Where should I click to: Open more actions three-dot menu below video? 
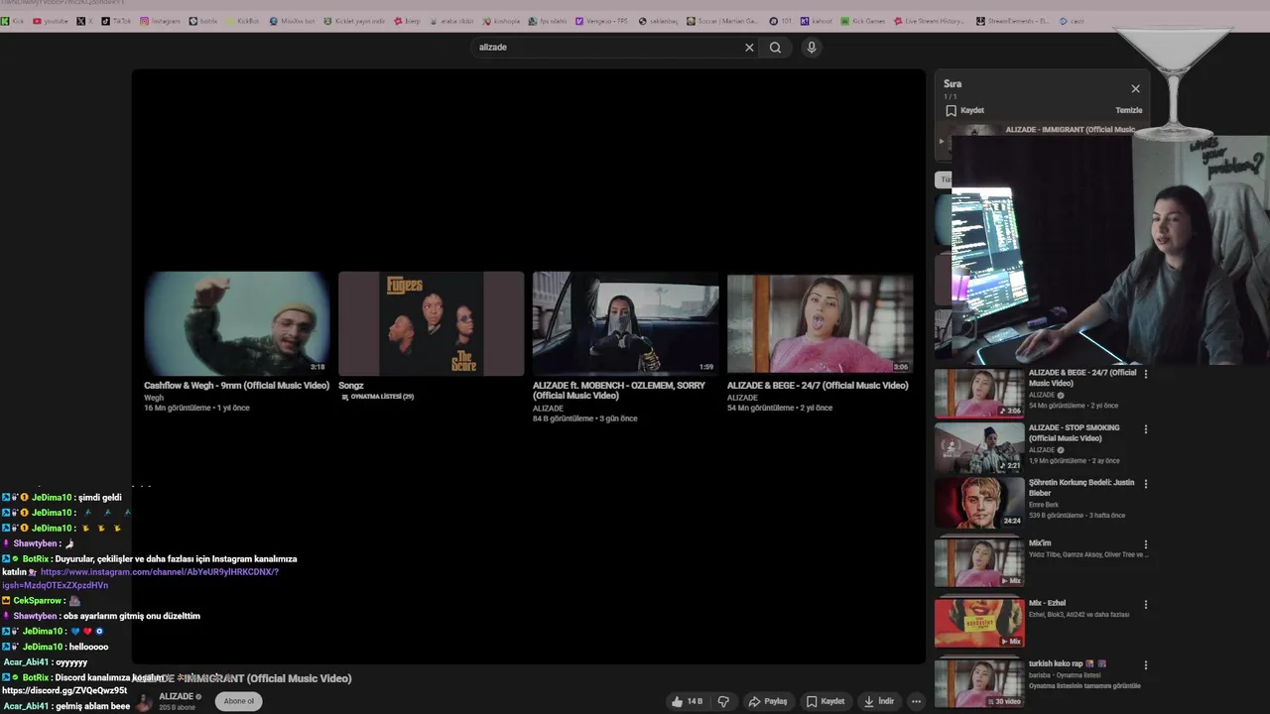coord(916,701)
